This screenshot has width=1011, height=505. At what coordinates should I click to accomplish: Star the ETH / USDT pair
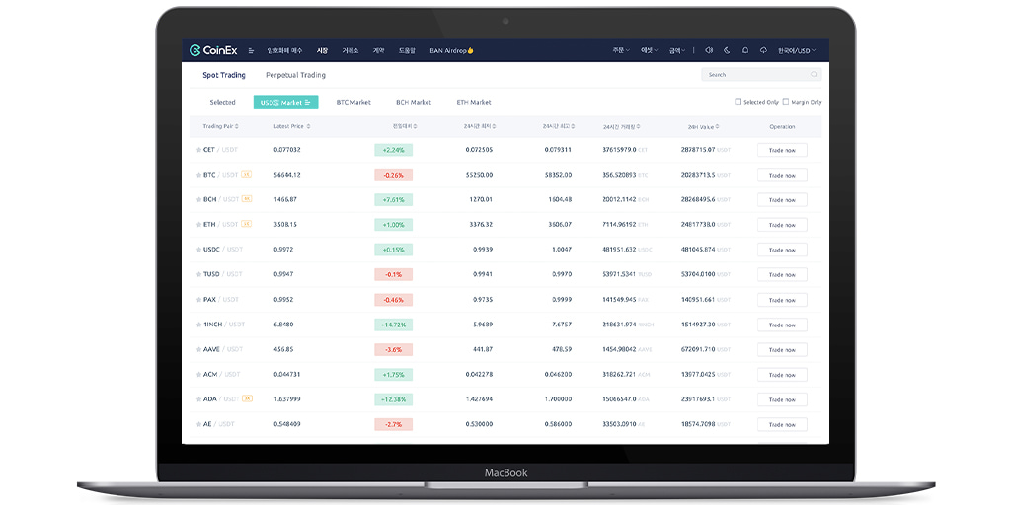click(198, 225)
